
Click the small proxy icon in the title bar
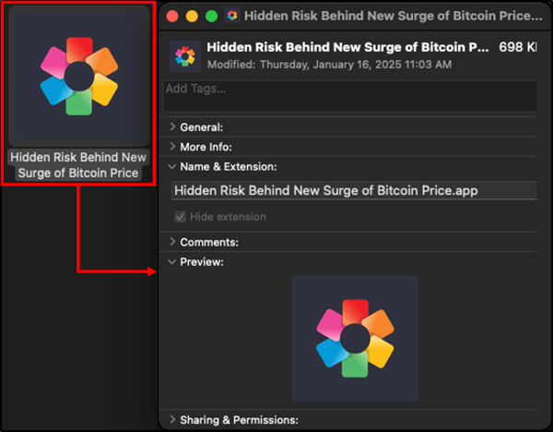[233, 16]
